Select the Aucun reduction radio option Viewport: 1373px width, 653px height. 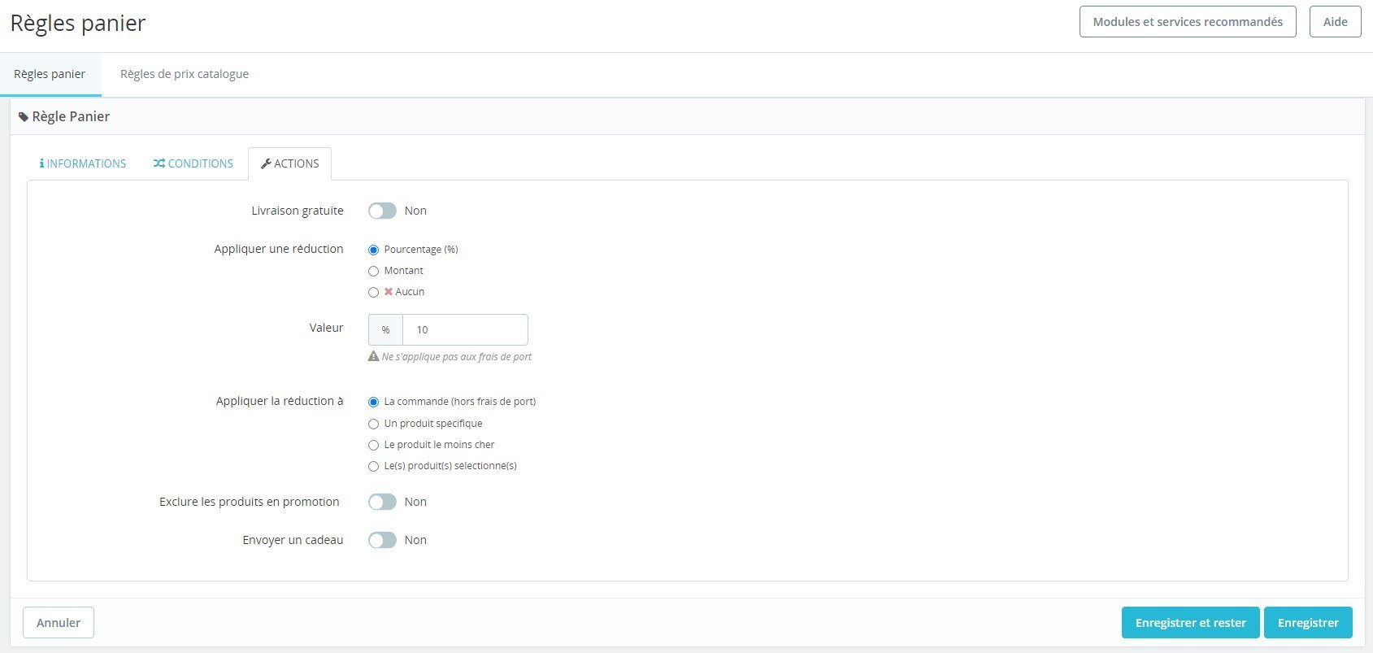373,292
